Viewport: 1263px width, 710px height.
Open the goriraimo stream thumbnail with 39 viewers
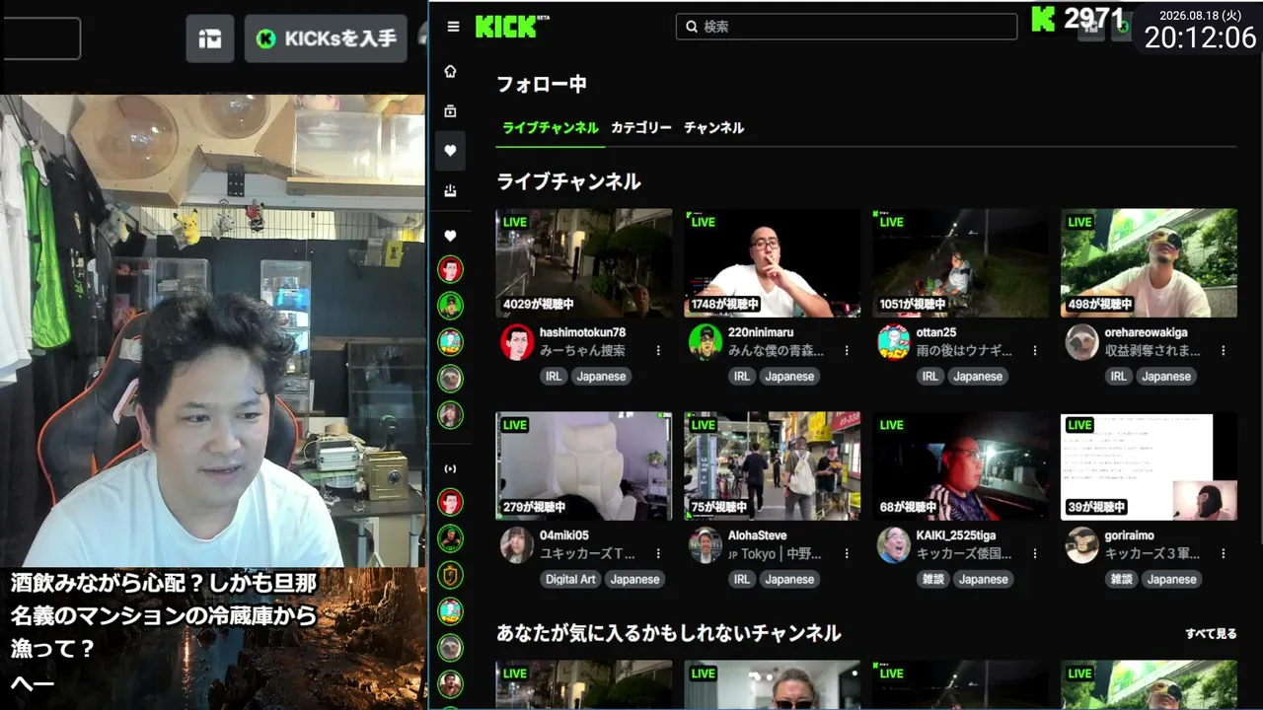click(x=1150, y=465)
